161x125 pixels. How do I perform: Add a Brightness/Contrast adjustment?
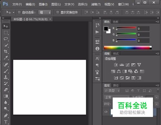116,65
